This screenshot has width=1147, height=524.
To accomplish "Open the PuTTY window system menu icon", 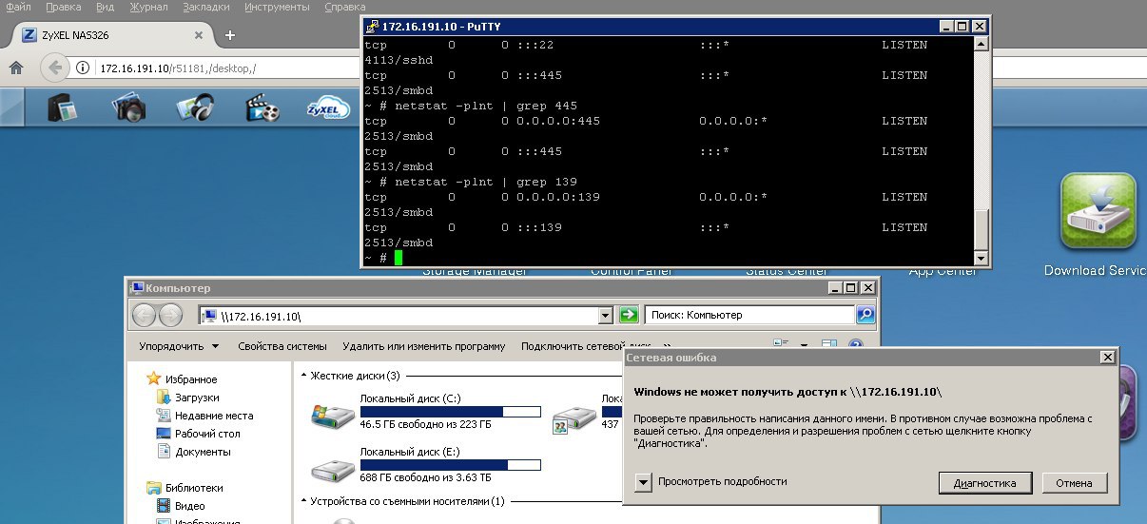I will pos(372,26).
